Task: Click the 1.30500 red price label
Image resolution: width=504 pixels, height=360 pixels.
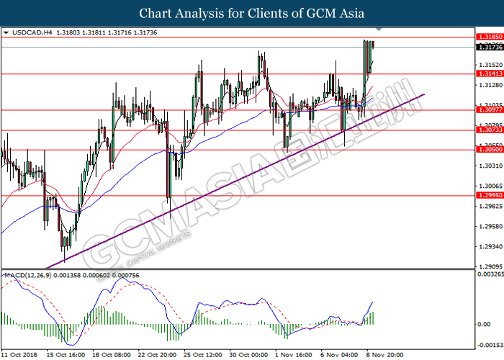Action: coord(490,150)
